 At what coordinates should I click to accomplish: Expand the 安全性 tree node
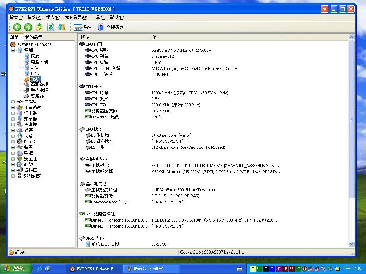point(13,159)
